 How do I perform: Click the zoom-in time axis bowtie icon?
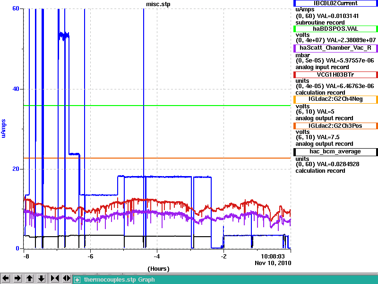(54, 278)
